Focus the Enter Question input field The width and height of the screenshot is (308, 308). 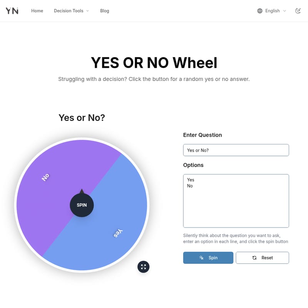click(x=236, y=150)
